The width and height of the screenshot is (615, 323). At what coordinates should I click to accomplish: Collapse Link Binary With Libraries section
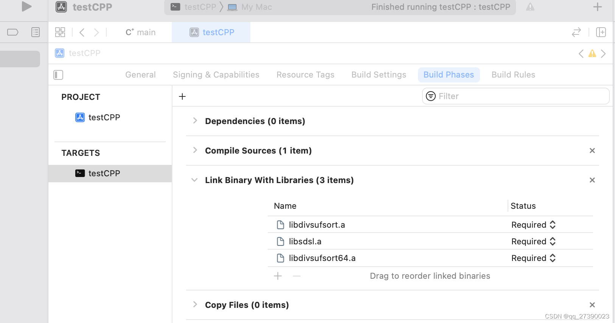(x=194, y=180)
